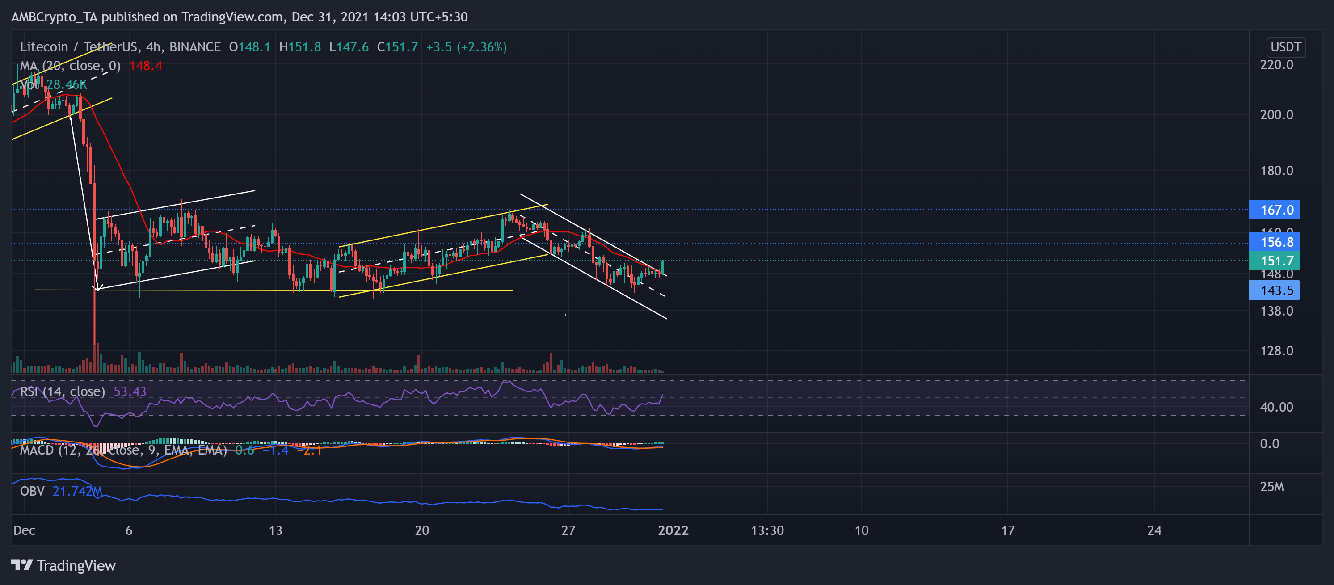This screenshot has height=585, width=1334.
Task: Click the Litecoin / TetherUS symbol title
Action: [78, 46]
